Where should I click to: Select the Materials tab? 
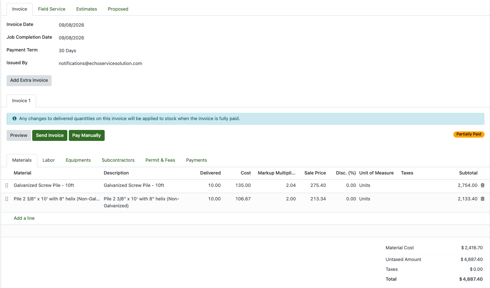pyautogui.click(x=22, y=160)
